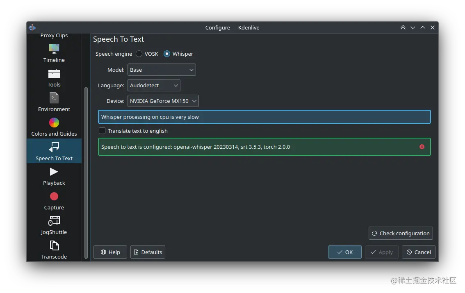465x293 pixels.
Task: Close the Configure window
Action: click(432, 27)
